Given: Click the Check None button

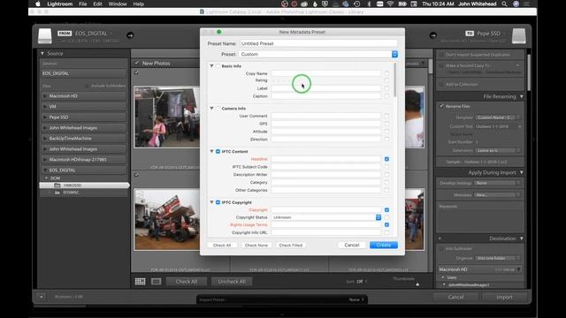Looking at the screenshot, I should (256, 246).
